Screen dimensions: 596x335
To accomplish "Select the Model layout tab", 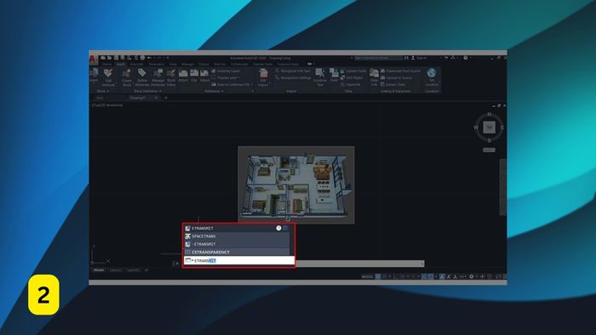I will click(x=99, y=270).
